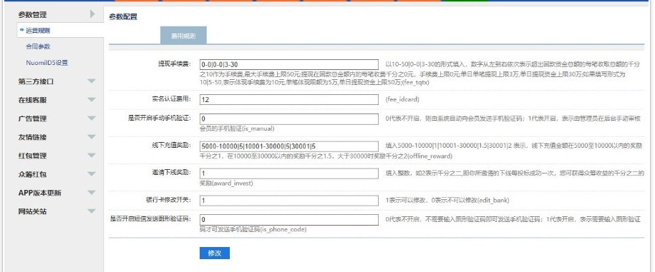The height and width of the screenshot is (272, 655).
Task: Click the 线下充值奖励 field label
Action: [x=171, y=146]
